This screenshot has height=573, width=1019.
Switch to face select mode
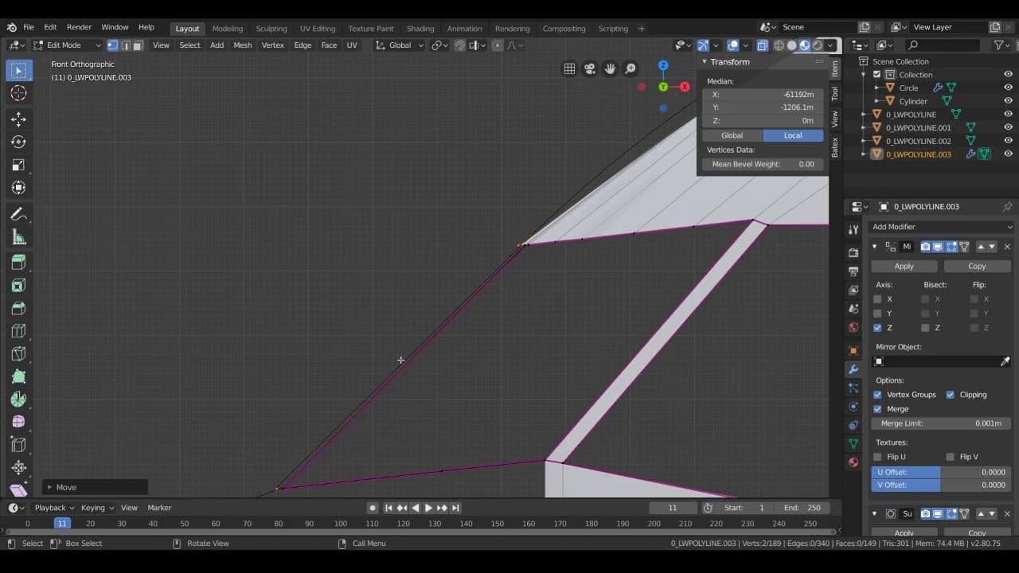(x=138, y=45)
